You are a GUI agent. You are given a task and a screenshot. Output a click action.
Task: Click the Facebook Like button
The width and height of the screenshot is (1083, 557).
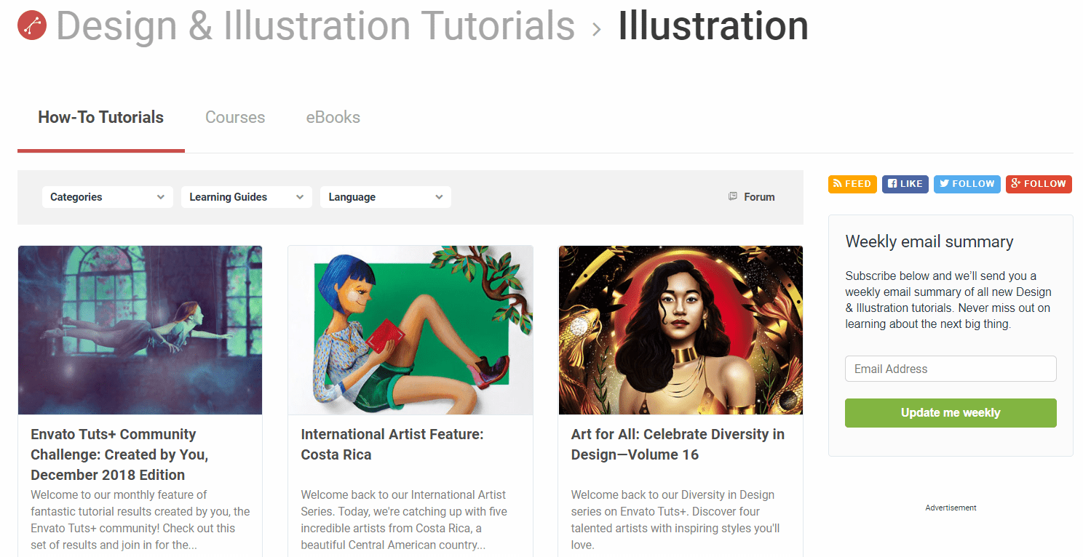(905, 184)
